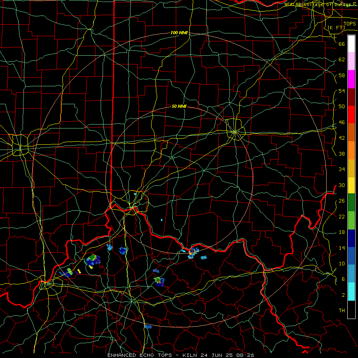Select the bright orange legend segment
Viewport: 358px width, 358px height.
[351, 150]
